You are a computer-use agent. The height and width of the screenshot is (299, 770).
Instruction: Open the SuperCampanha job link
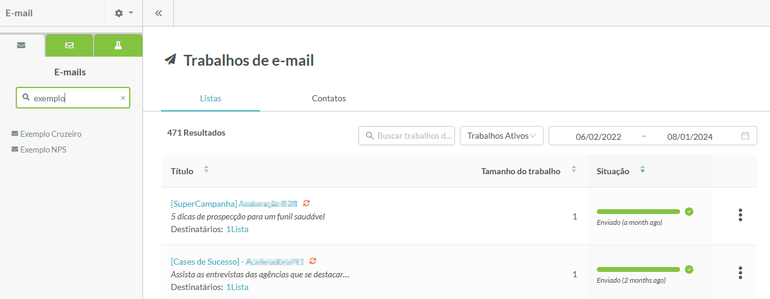pyautogui.click(x=203, y=204)
